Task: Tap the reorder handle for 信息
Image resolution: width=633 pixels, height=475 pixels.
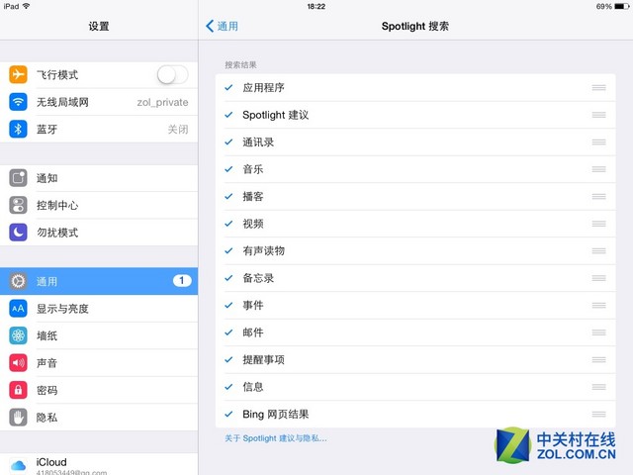Action: [598, 387]
